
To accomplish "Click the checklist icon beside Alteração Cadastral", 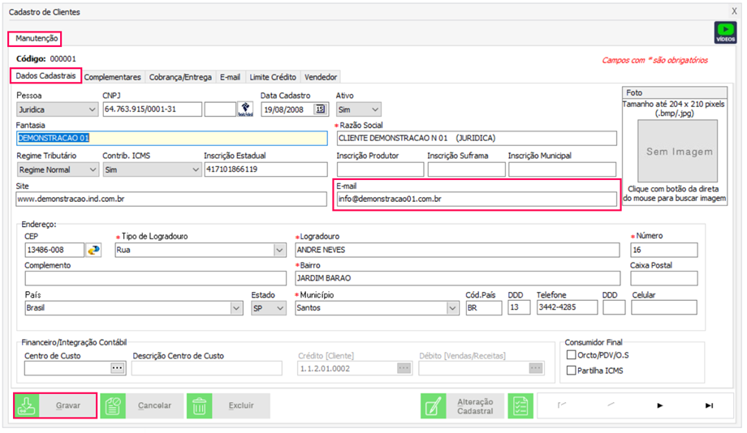I will (x=520, y=406).
